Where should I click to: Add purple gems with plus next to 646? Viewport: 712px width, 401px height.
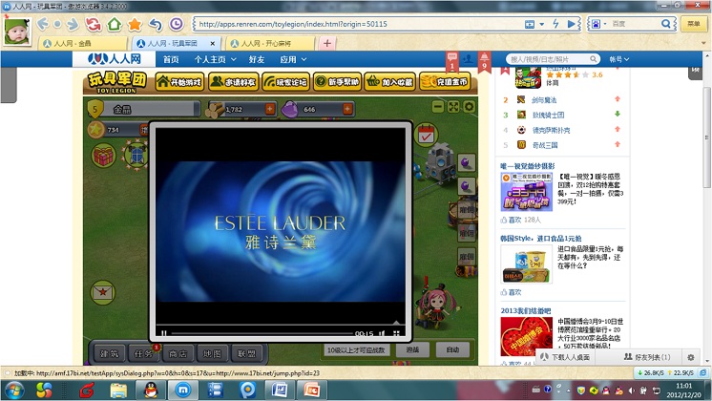coord(347,109)
